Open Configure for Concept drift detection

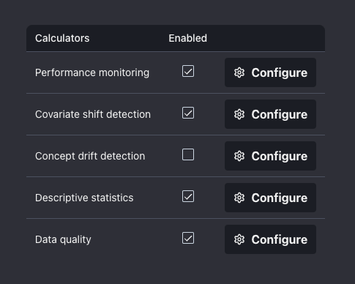(270, 156)
